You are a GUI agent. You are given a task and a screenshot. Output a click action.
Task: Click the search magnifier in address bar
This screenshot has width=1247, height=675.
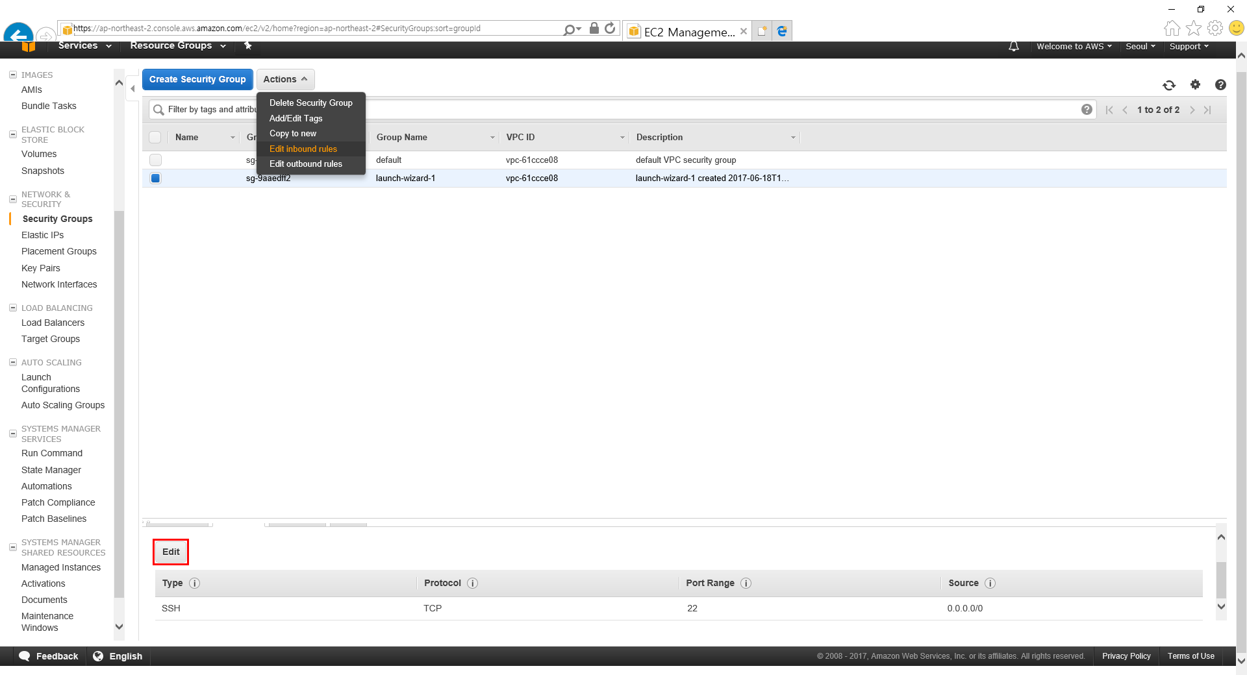(570, 29)
